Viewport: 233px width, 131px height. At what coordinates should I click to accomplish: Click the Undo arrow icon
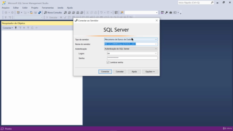click(101, 13)
